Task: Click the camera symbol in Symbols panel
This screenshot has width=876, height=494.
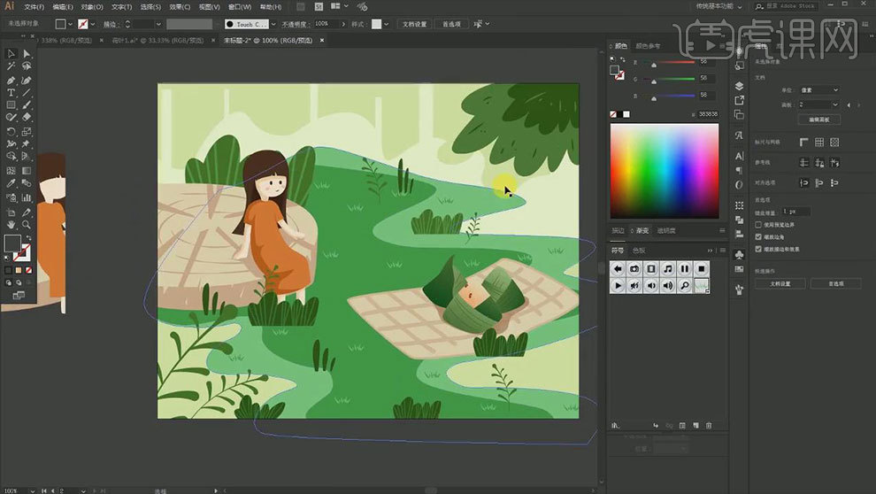Action: pos(634,269)
